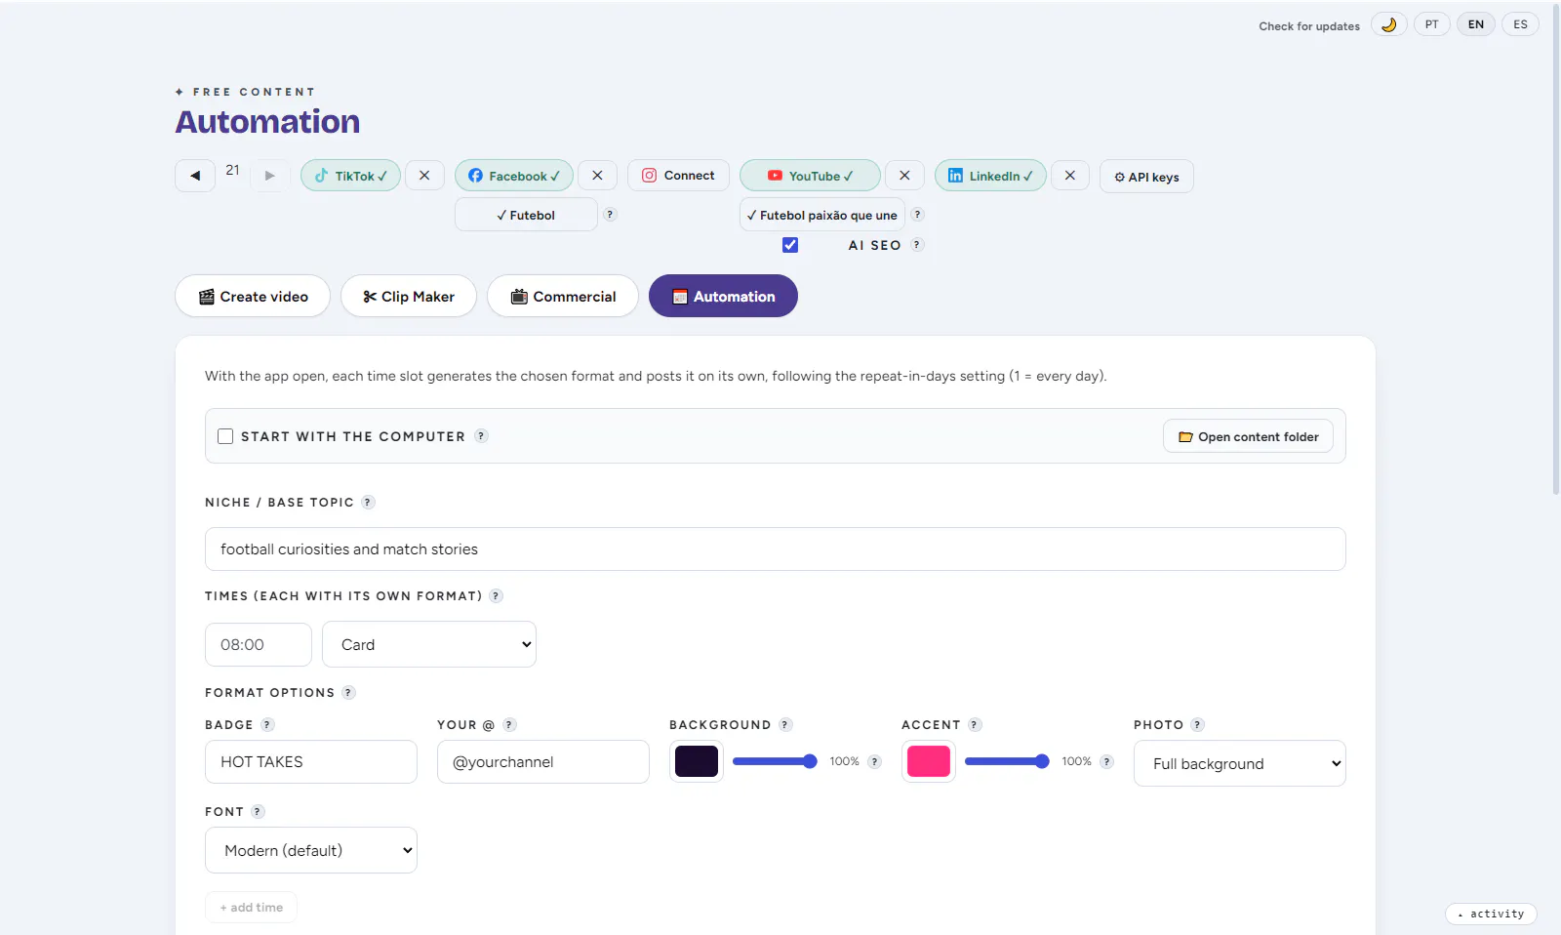The image size is (1561, 935).
Task: Disconnect Facebook with its X button
Action: tap(597, 176)
